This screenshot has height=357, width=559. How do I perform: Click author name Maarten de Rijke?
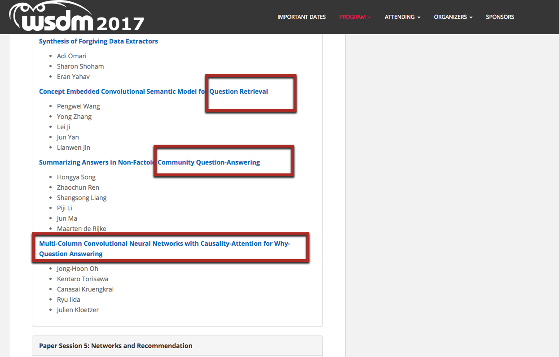pyautogui.click(x=81, y=229)
